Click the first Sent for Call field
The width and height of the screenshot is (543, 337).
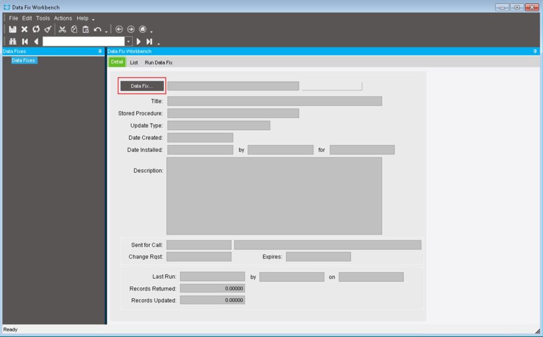199,245
